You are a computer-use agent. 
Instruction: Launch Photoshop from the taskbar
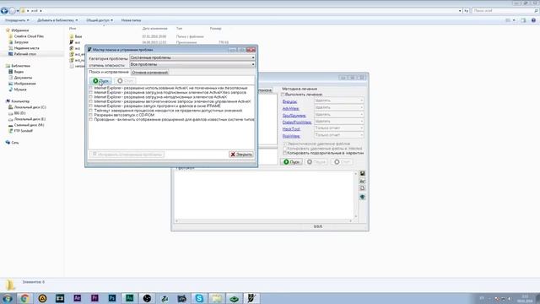112,298
